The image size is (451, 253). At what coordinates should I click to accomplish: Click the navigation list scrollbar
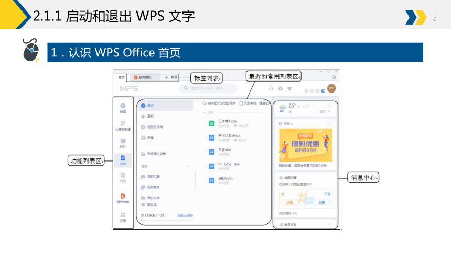195,181
